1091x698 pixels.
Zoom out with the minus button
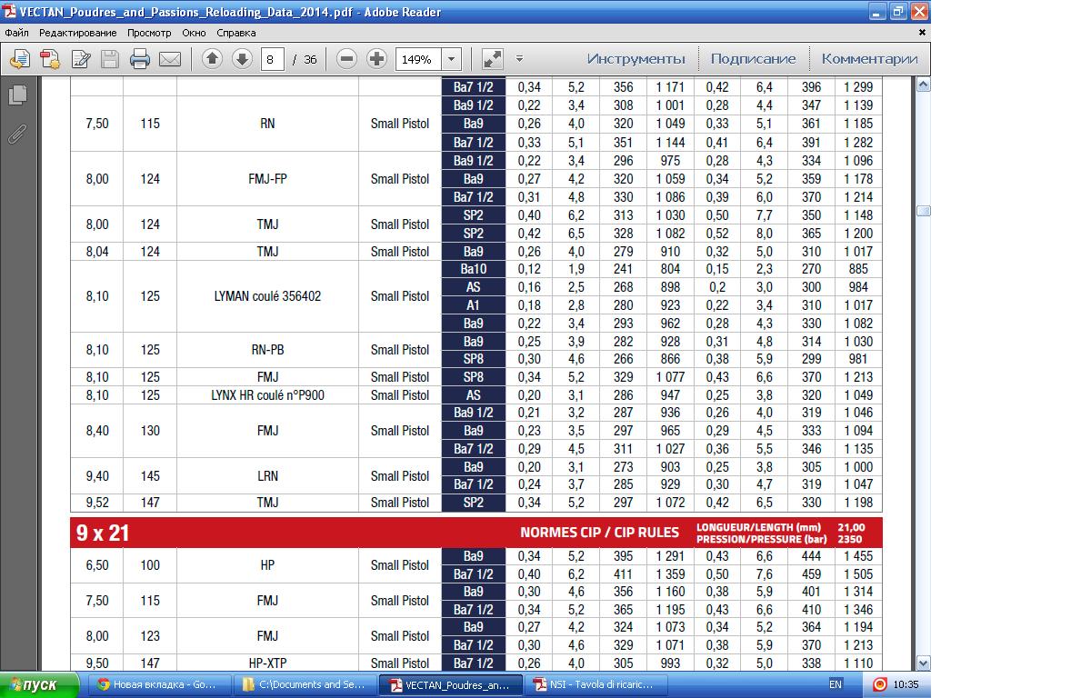(x=346, y=59)
